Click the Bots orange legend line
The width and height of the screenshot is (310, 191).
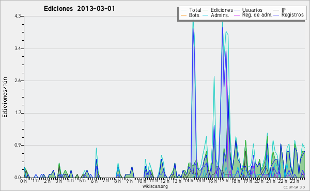click(183, 15)
